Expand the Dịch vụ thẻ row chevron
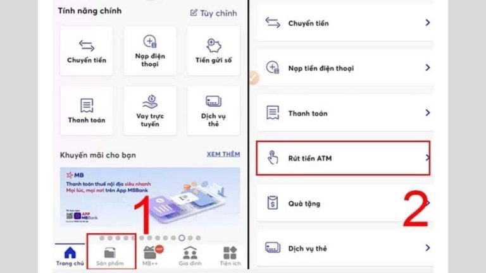 click(x=427, y=248)
